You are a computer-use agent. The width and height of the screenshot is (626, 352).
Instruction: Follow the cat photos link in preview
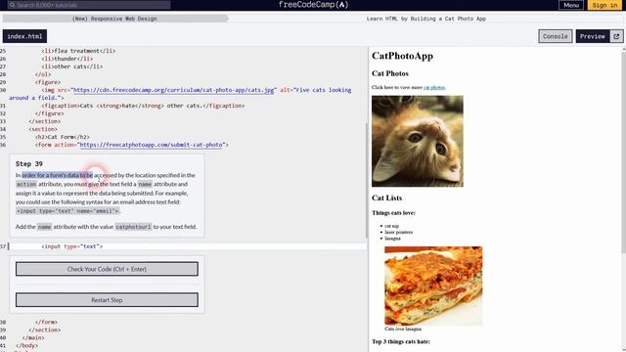(x=434, y=87)
